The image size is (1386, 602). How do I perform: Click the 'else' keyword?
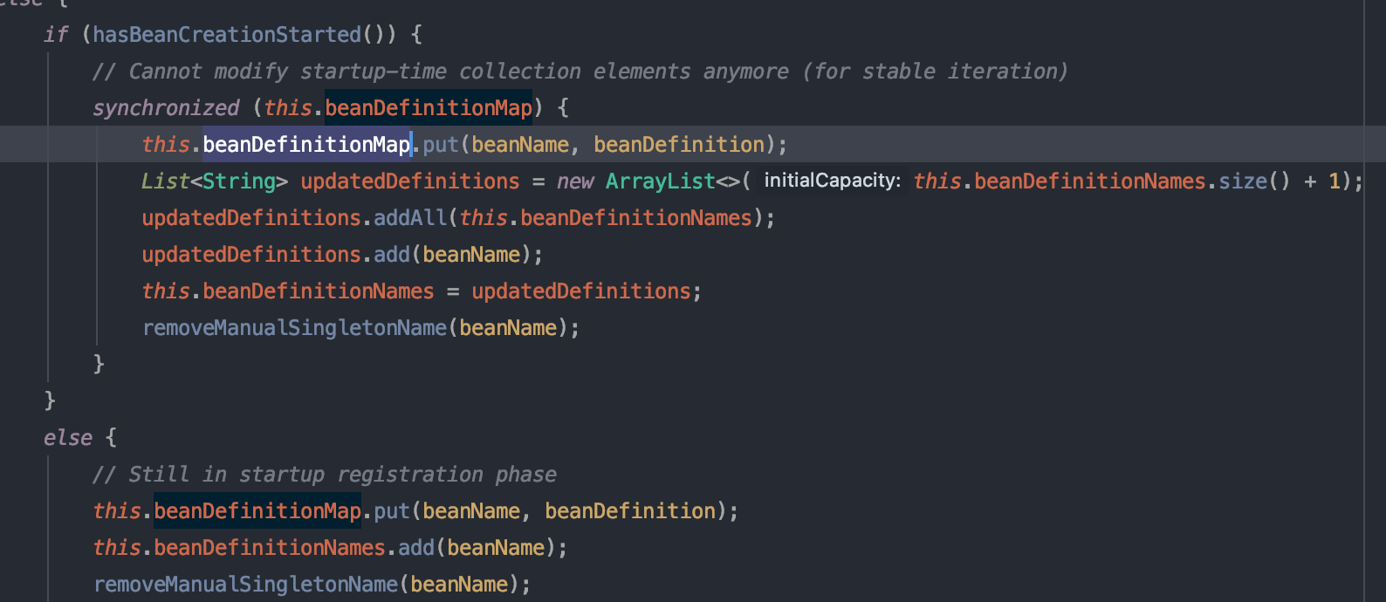click(x=68, y=438)
